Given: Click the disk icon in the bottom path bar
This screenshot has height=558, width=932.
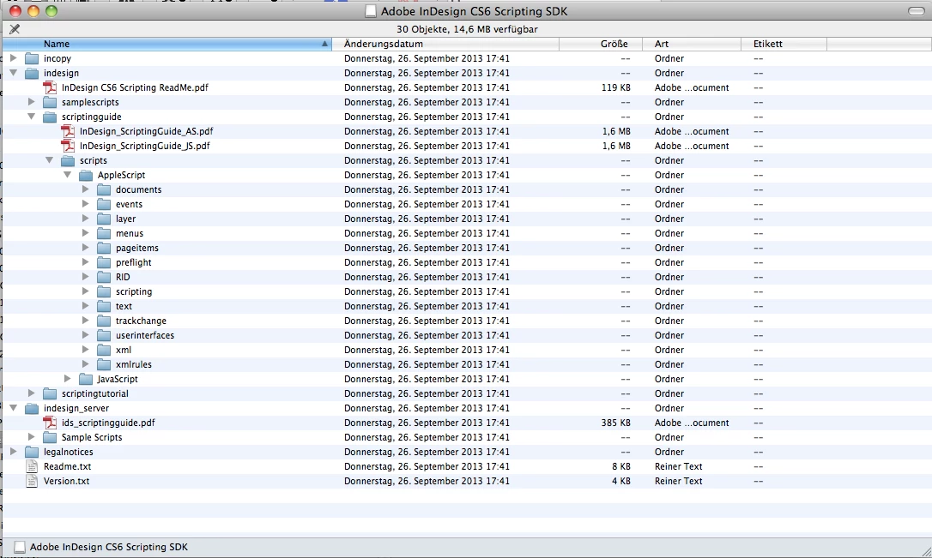Looking at the screenshot, I should (x=20, y=548).
